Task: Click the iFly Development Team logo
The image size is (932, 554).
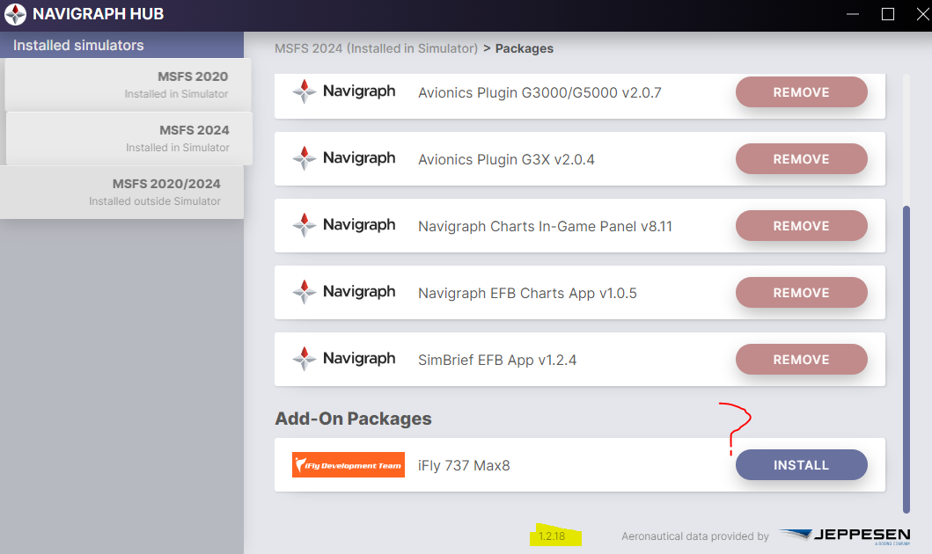Action: click(x=349, y=465)
